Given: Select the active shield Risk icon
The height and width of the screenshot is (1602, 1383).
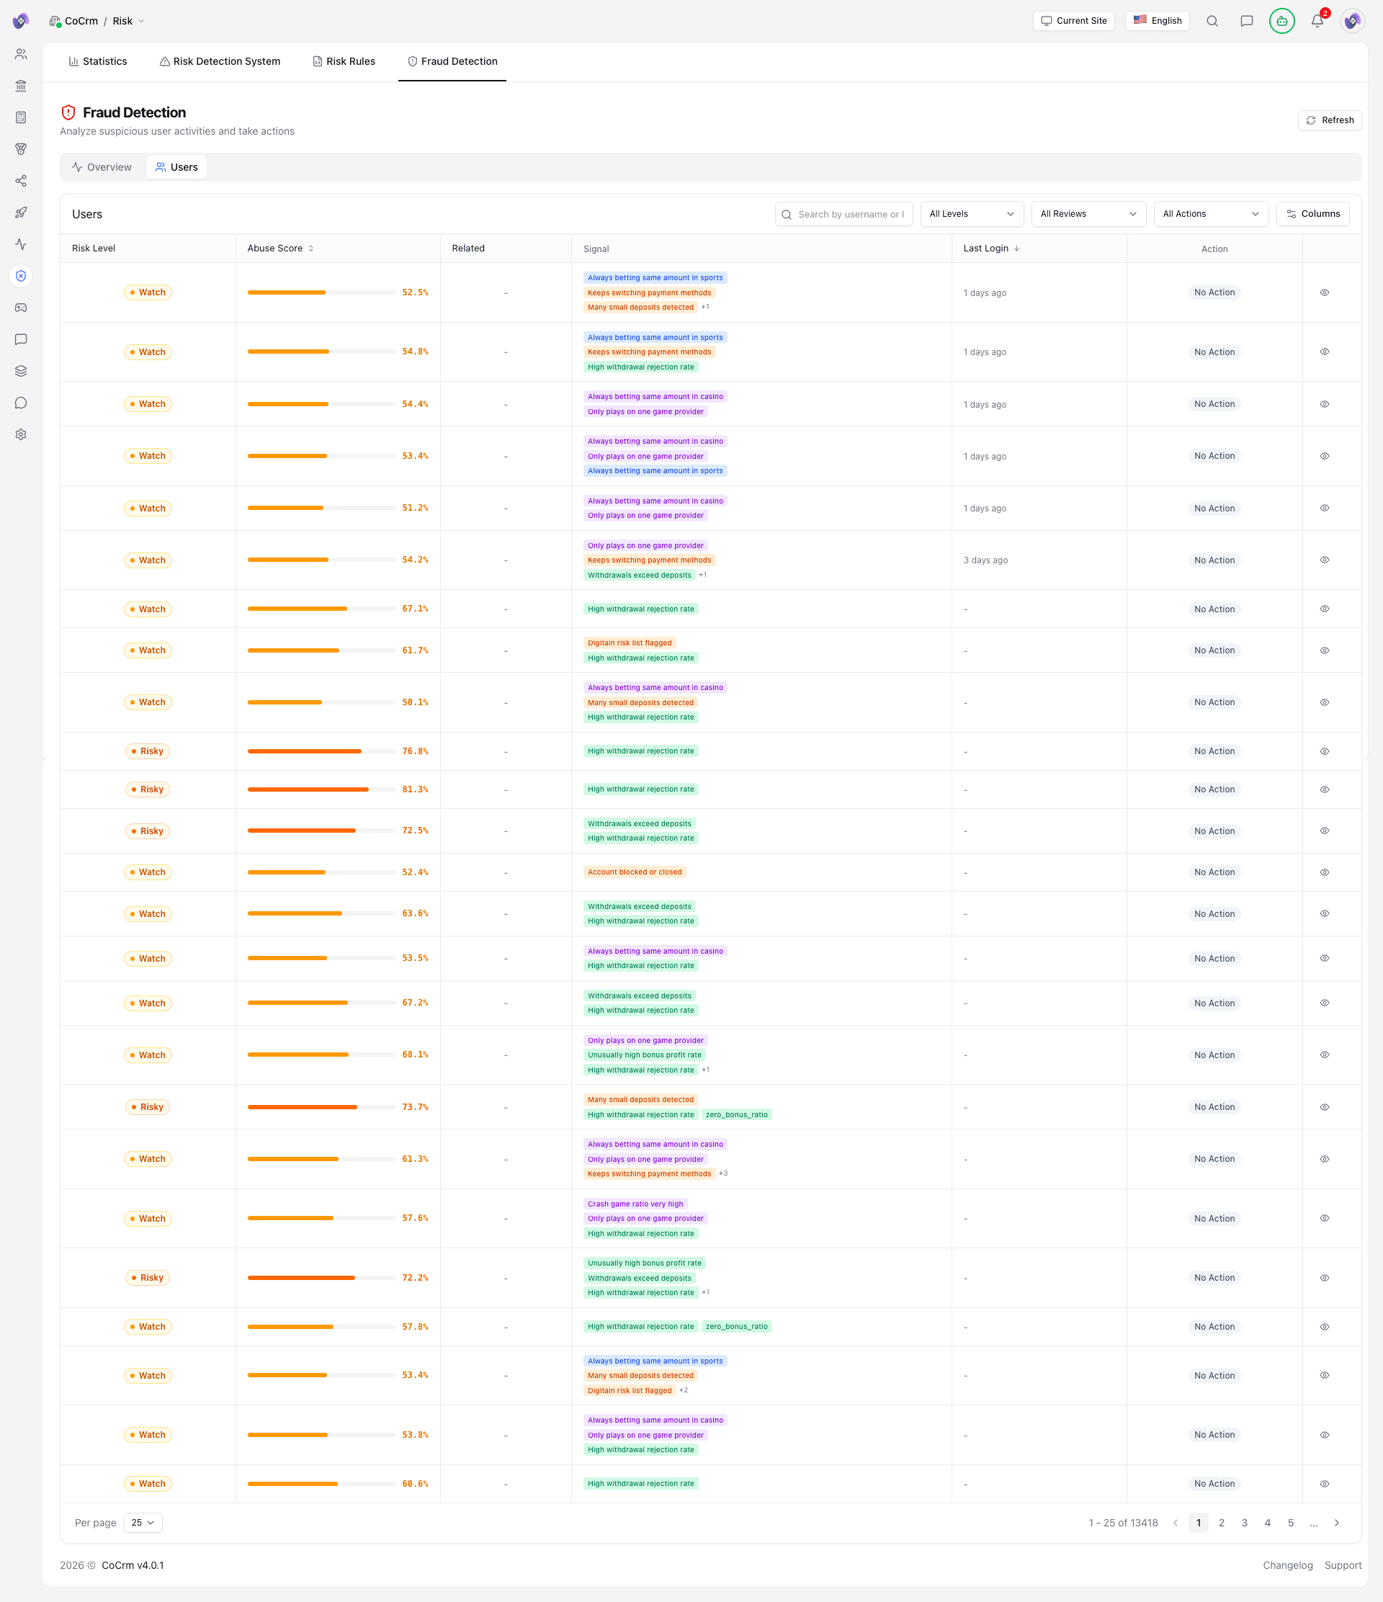Looking at the screenshot, I should tap(21, 275).
